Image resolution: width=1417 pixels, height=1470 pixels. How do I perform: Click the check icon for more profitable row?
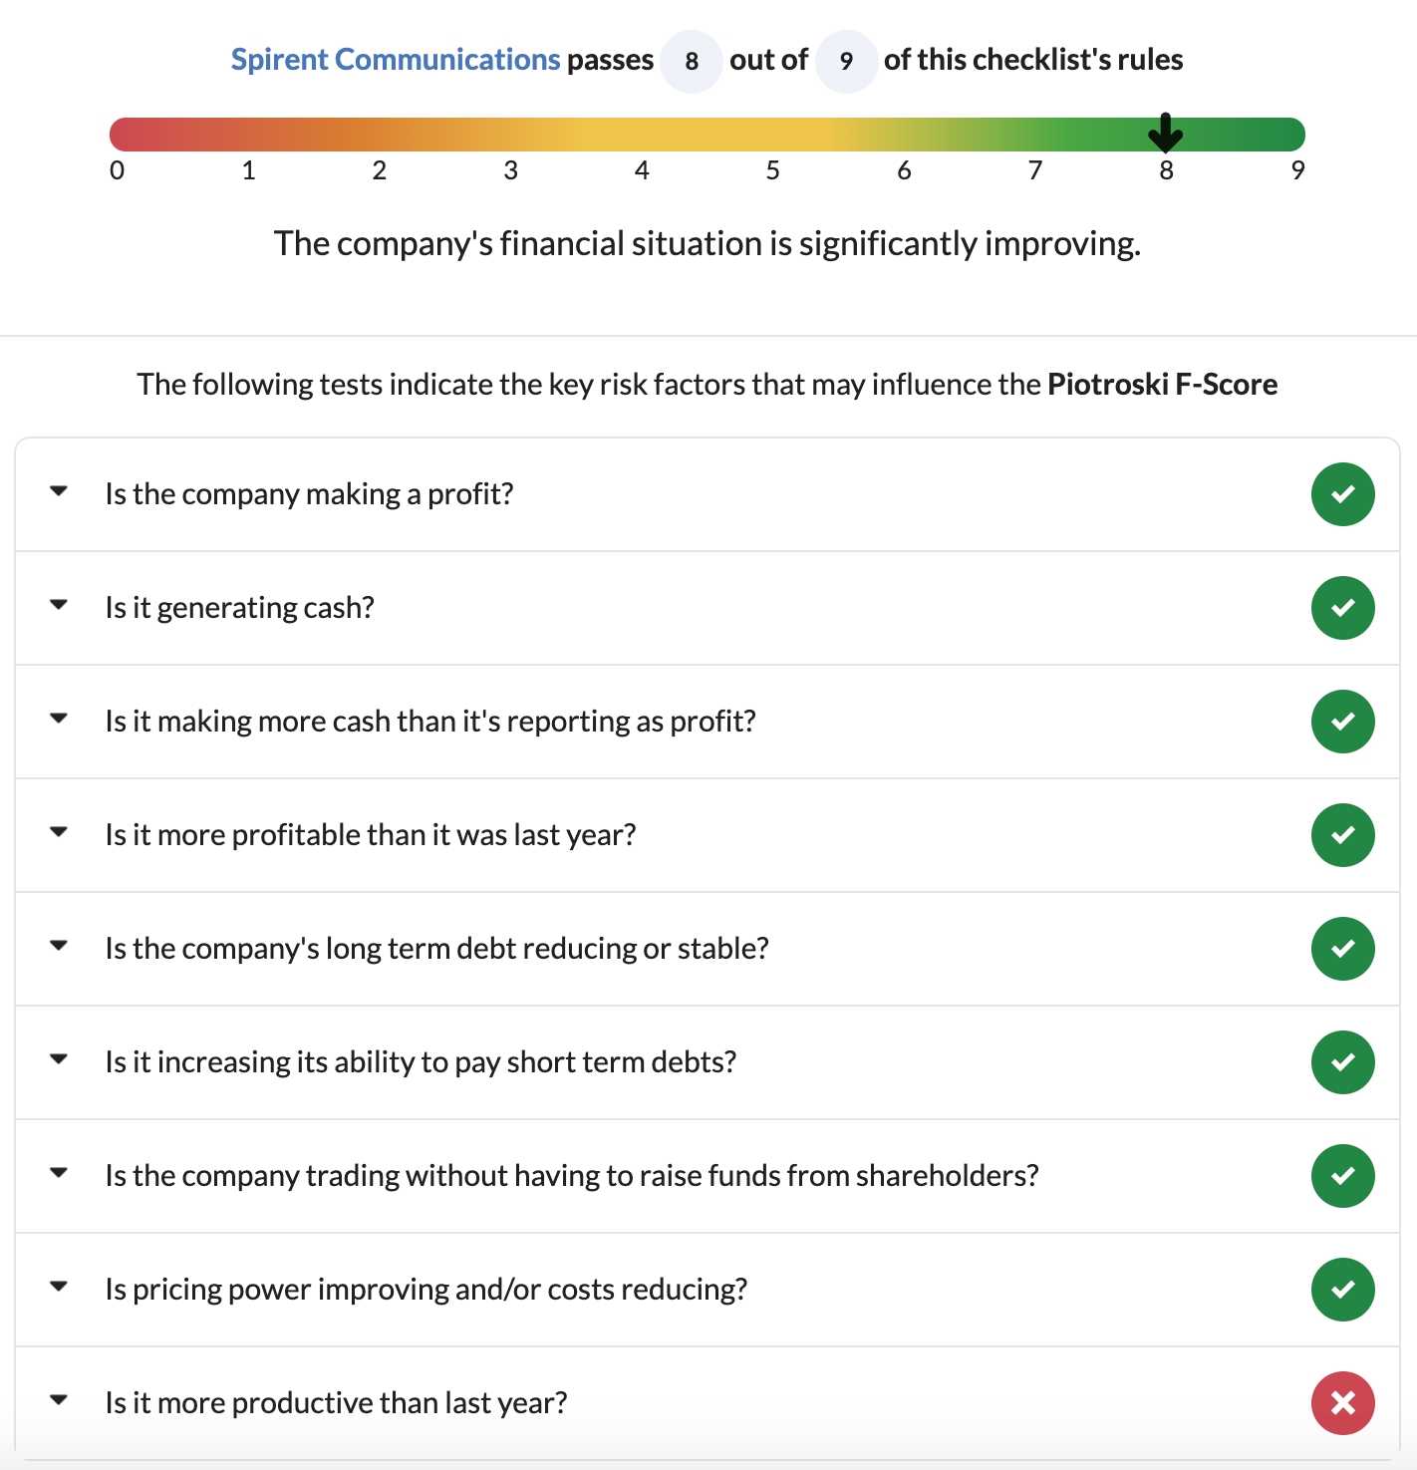coord(1342,835)
